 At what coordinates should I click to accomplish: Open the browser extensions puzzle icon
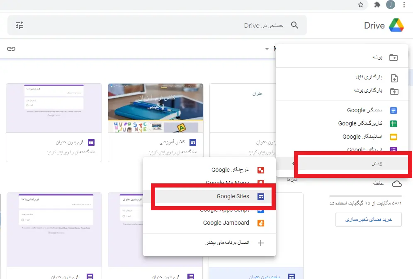[x=377, y=5]
